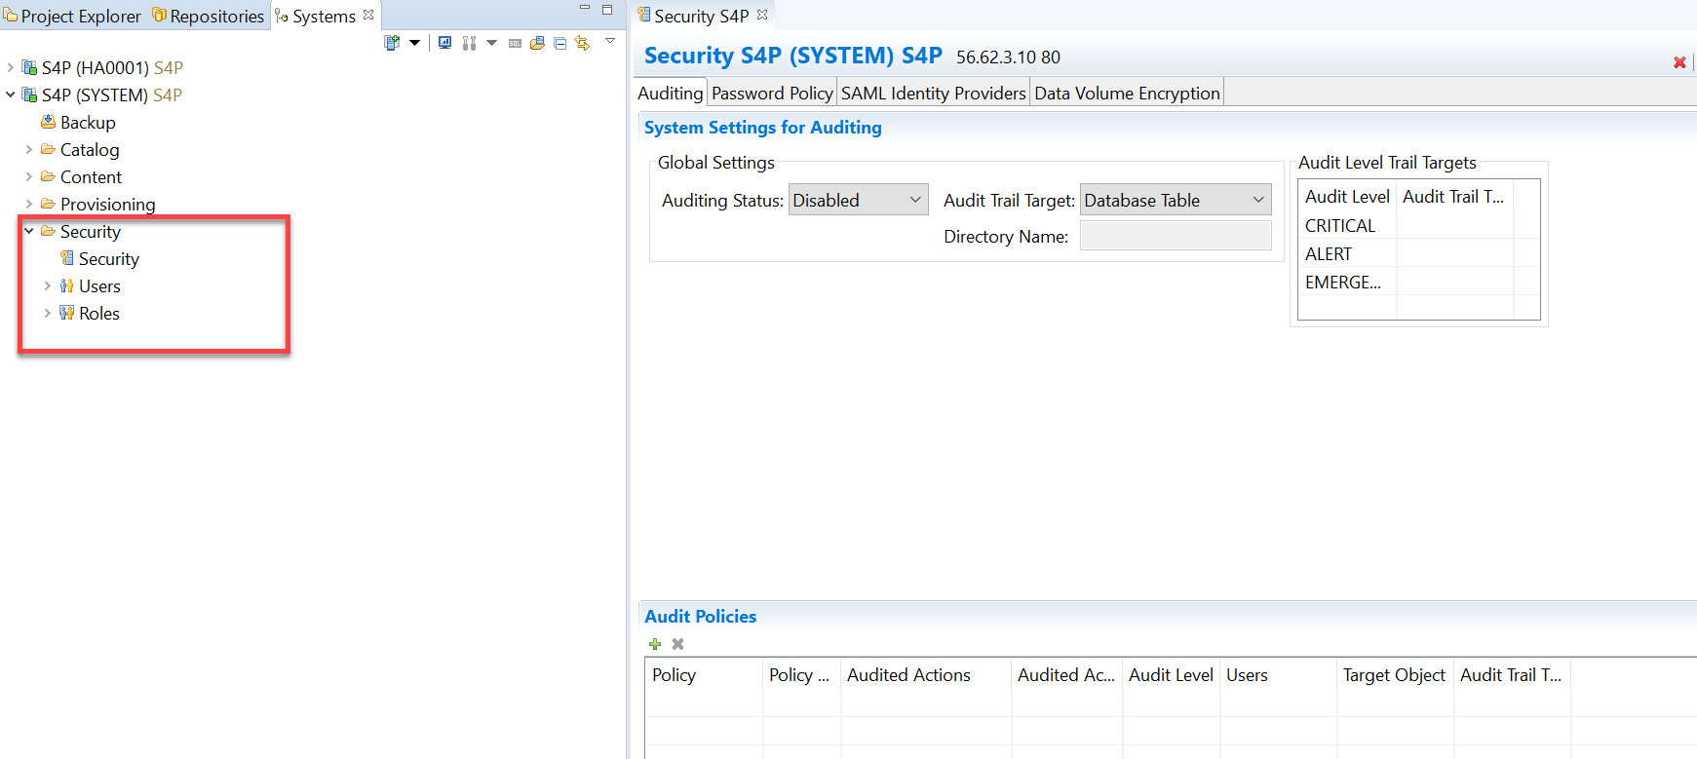
Task: Open the Auditing tab
Action: [670, 93]
